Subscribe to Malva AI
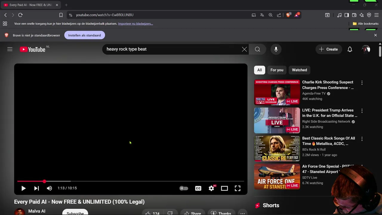Viewport: 382px width, 215px height. tap(75, 212)
